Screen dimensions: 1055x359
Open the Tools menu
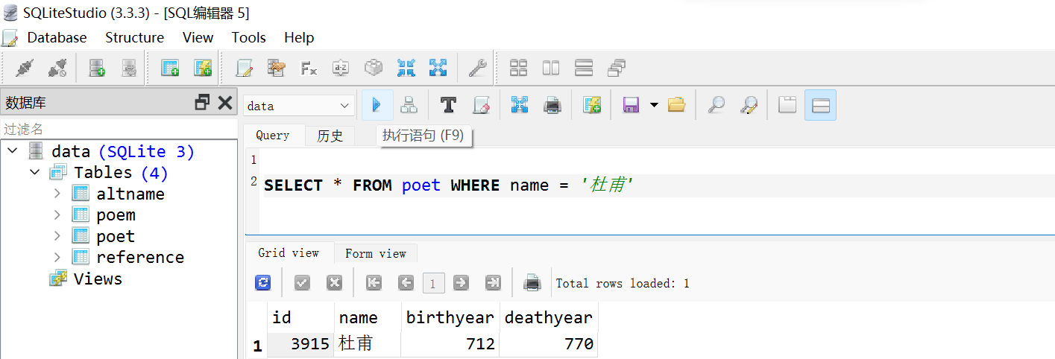click(x=248, y=37)
